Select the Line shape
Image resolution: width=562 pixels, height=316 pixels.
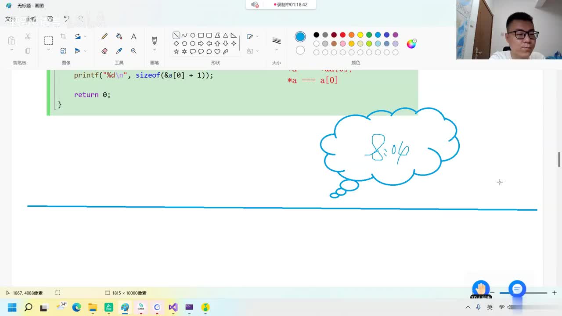176,36
